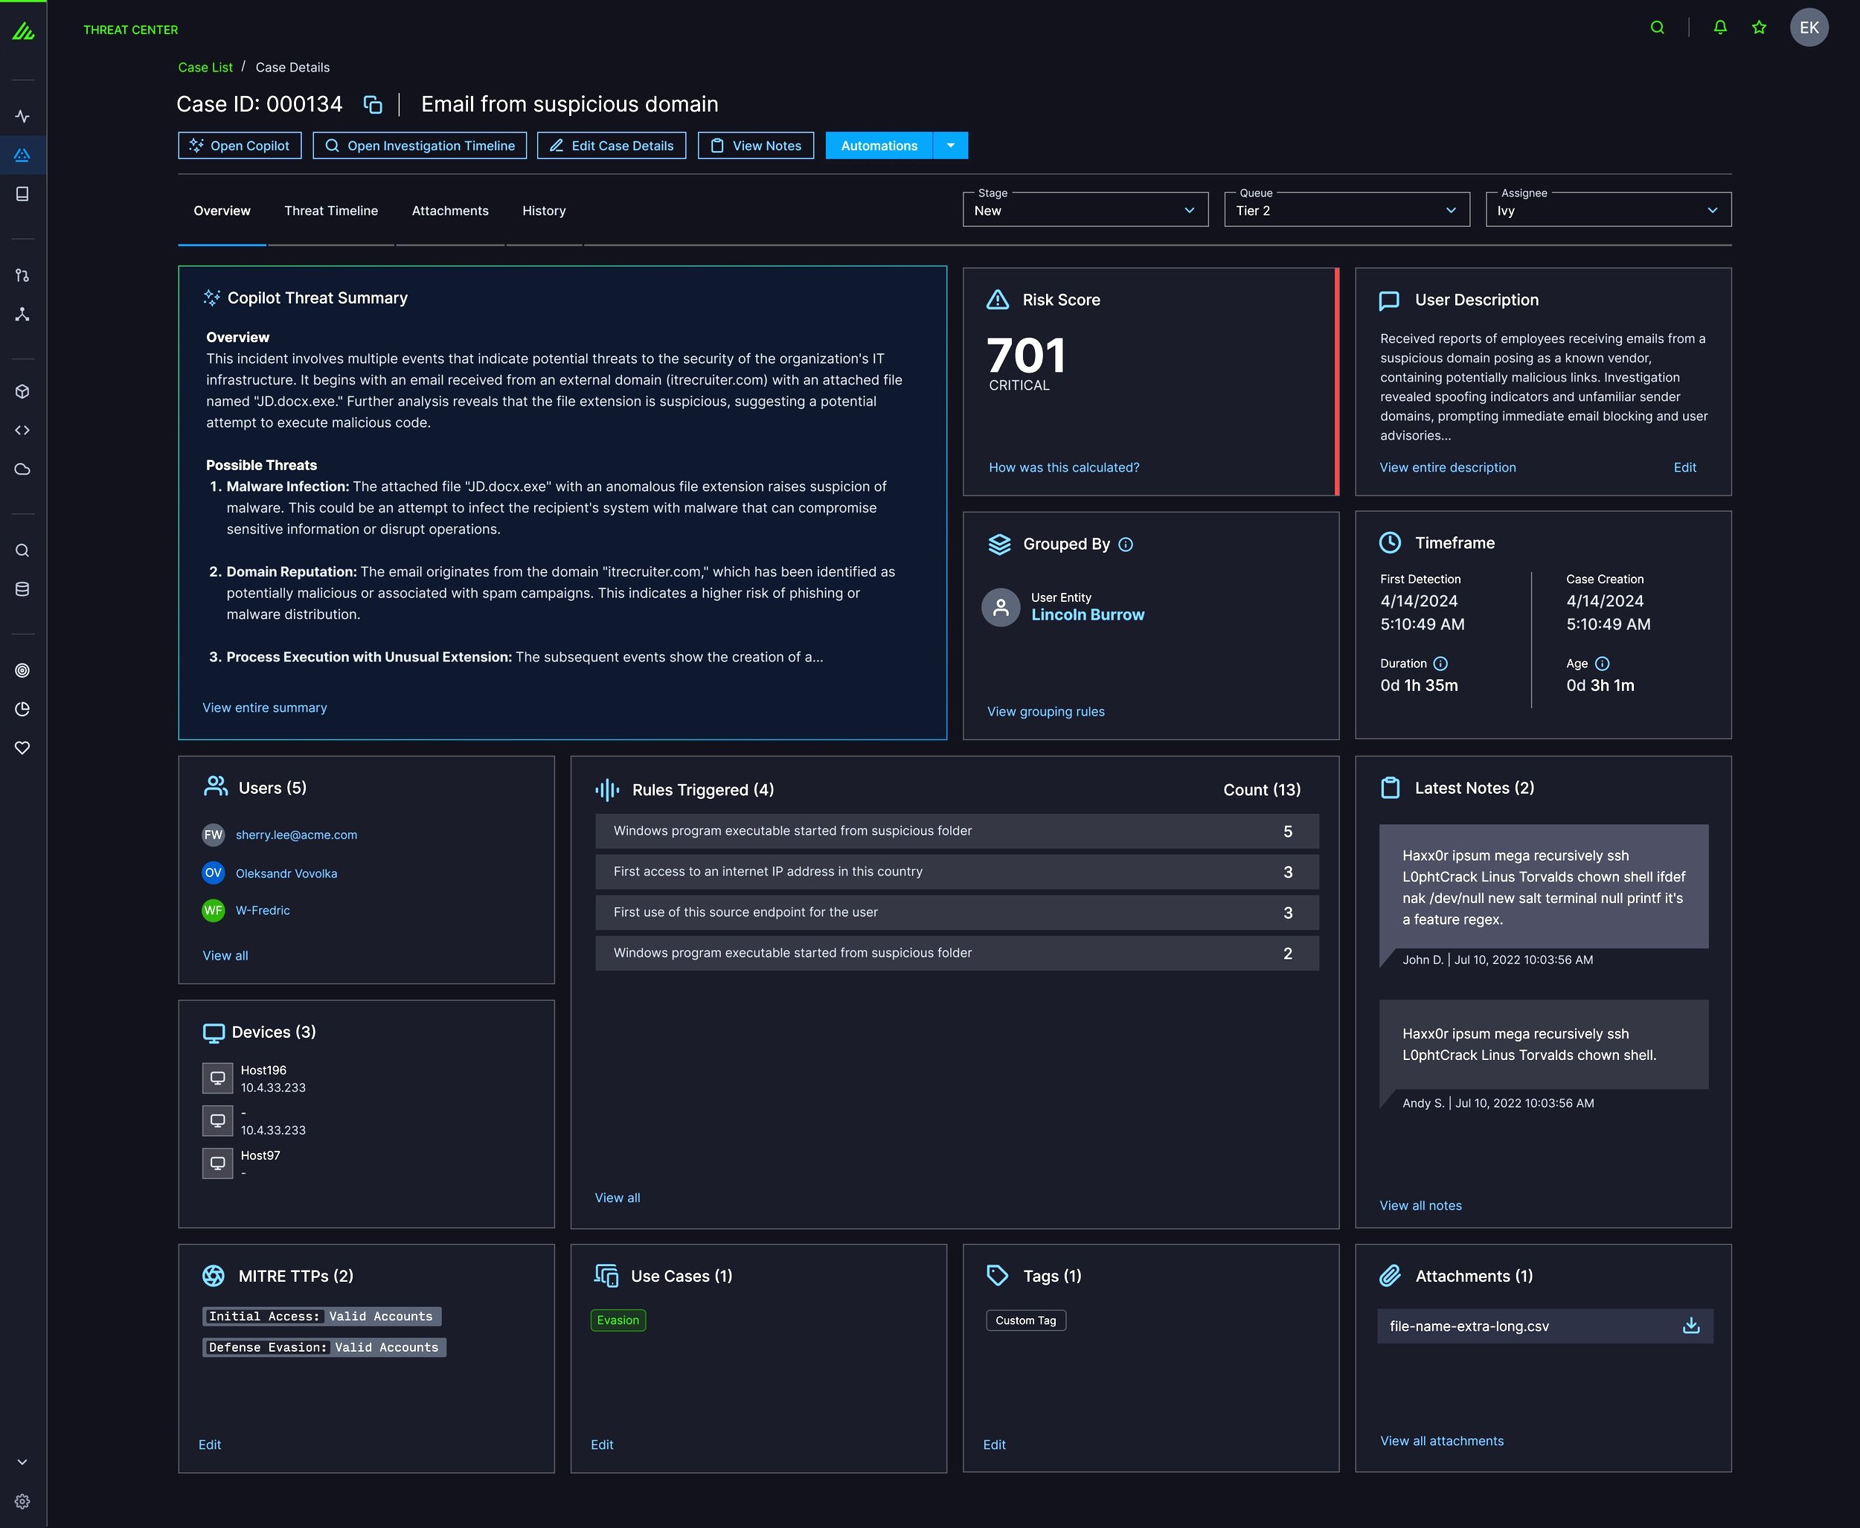Viewport: 1860px width, 1528px height.
Task: Click the cloud icon in sidebar
Action: click(x=23, y=469)
